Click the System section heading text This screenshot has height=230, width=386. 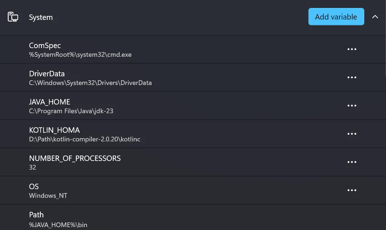click(41, 17)
